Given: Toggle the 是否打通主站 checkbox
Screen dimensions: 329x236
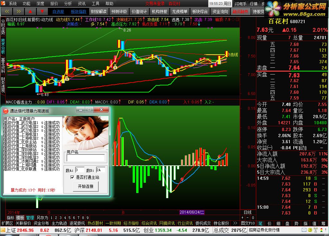Looking at the screenshot, I should pyautogui.click(x=72, y=177).
